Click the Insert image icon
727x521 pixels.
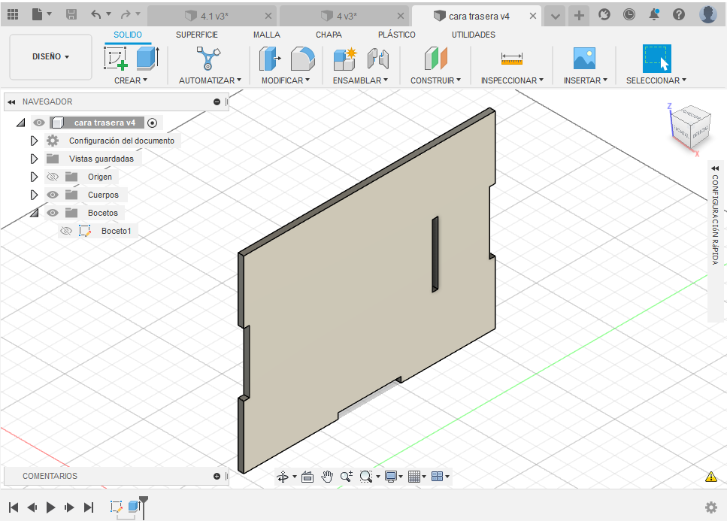tap(584, 58)
